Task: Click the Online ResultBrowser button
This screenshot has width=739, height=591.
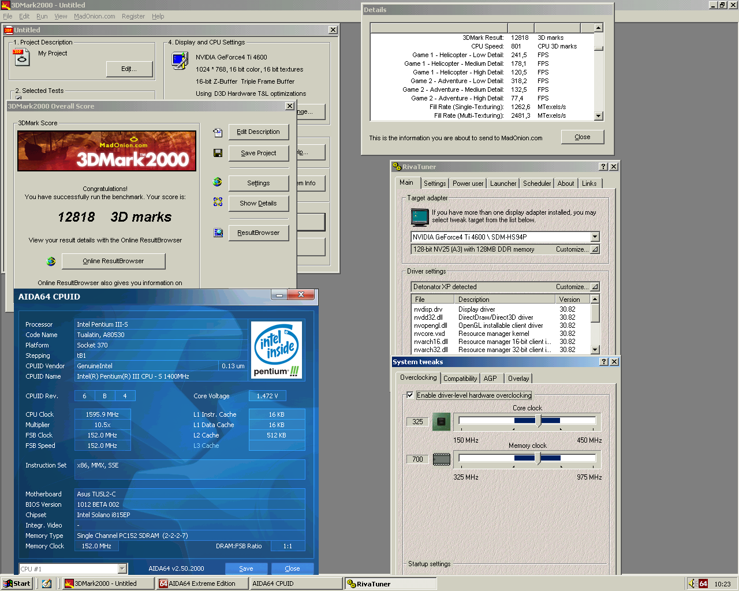Action: coord(113,261)
